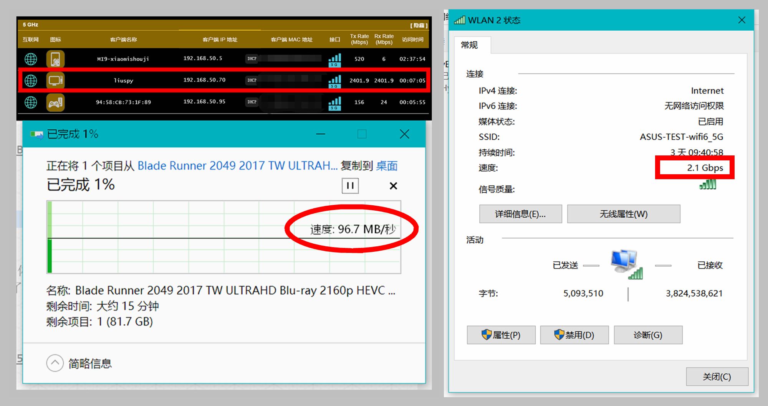Image resolution: width=768 pixels, height=406 pixels.
Task: Click the 5G signal icon in 192.168.50.95 row
Action: [334, 104]
